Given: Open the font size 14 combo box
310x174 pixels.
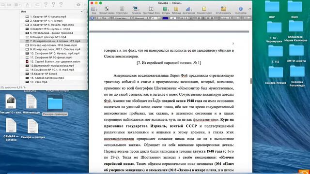Looking at the screenshot, I should tap(155, 18).
